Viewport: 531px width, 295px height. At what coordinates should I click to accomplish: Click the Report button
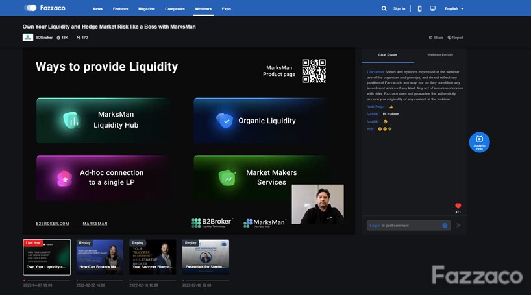tap(456, 38)
